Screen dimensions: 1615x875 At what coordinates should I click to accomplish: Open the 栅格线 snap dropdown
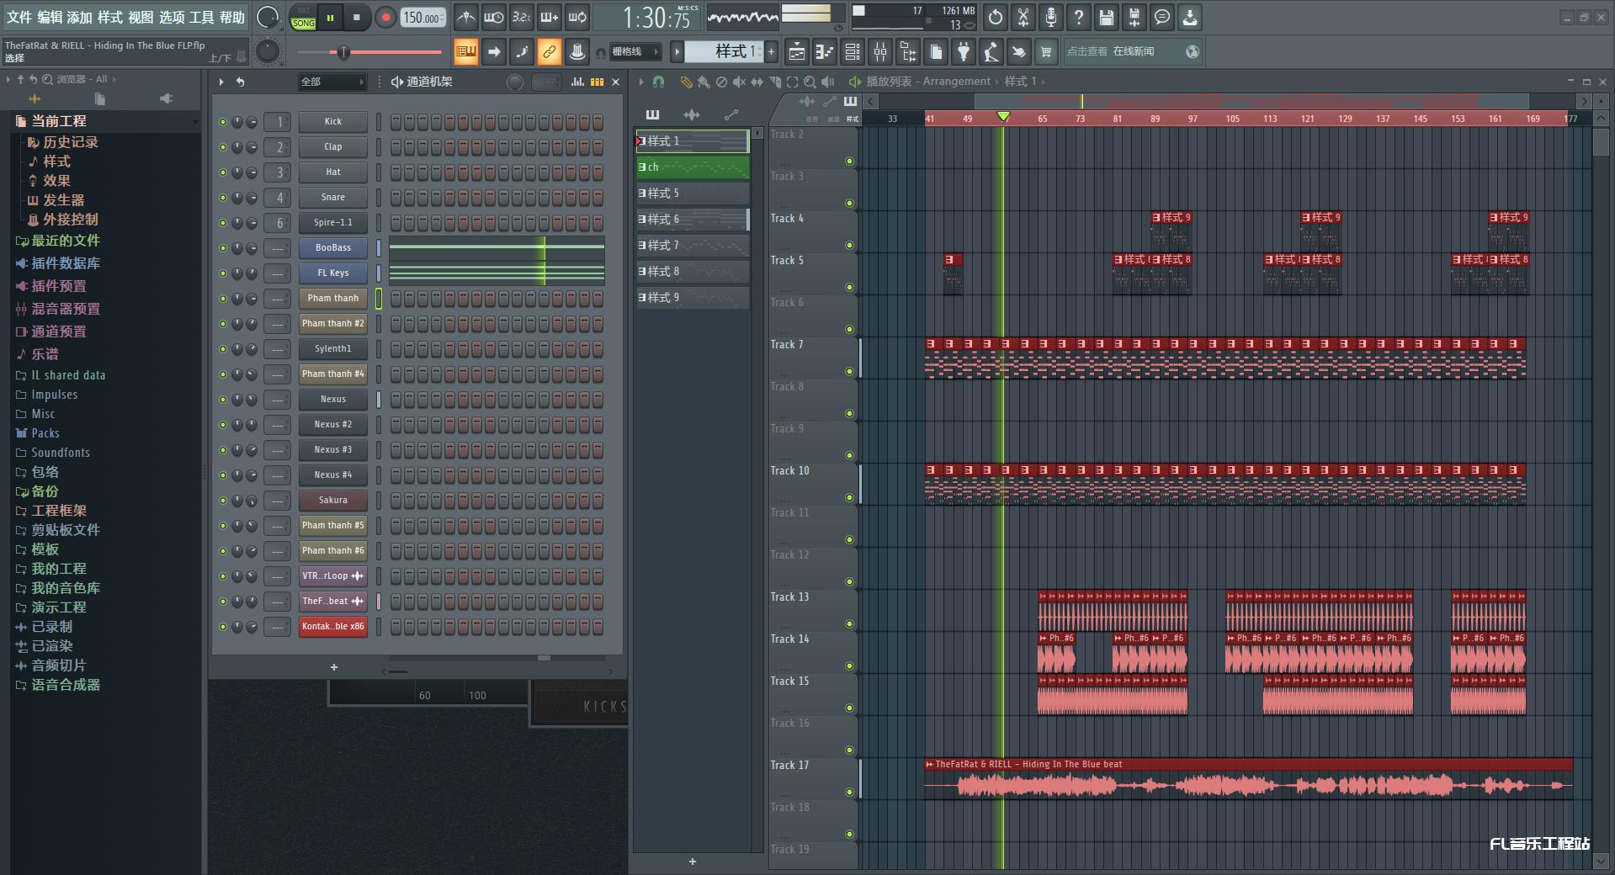(x=635, y=52)
